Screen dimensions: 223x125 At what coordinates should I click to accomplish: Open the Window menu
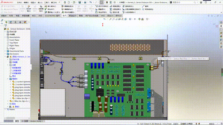[x=54, y=2]
